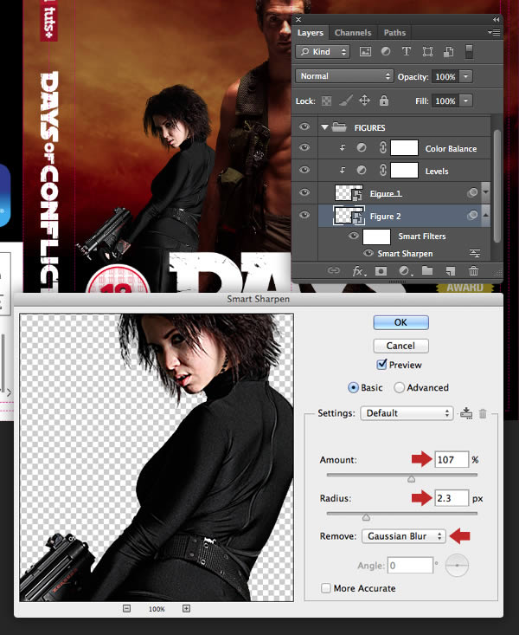Click Cancel in Smart Sharpen dialog
Viewport: 519px width, 635px height.
click(x=400, y=346)
